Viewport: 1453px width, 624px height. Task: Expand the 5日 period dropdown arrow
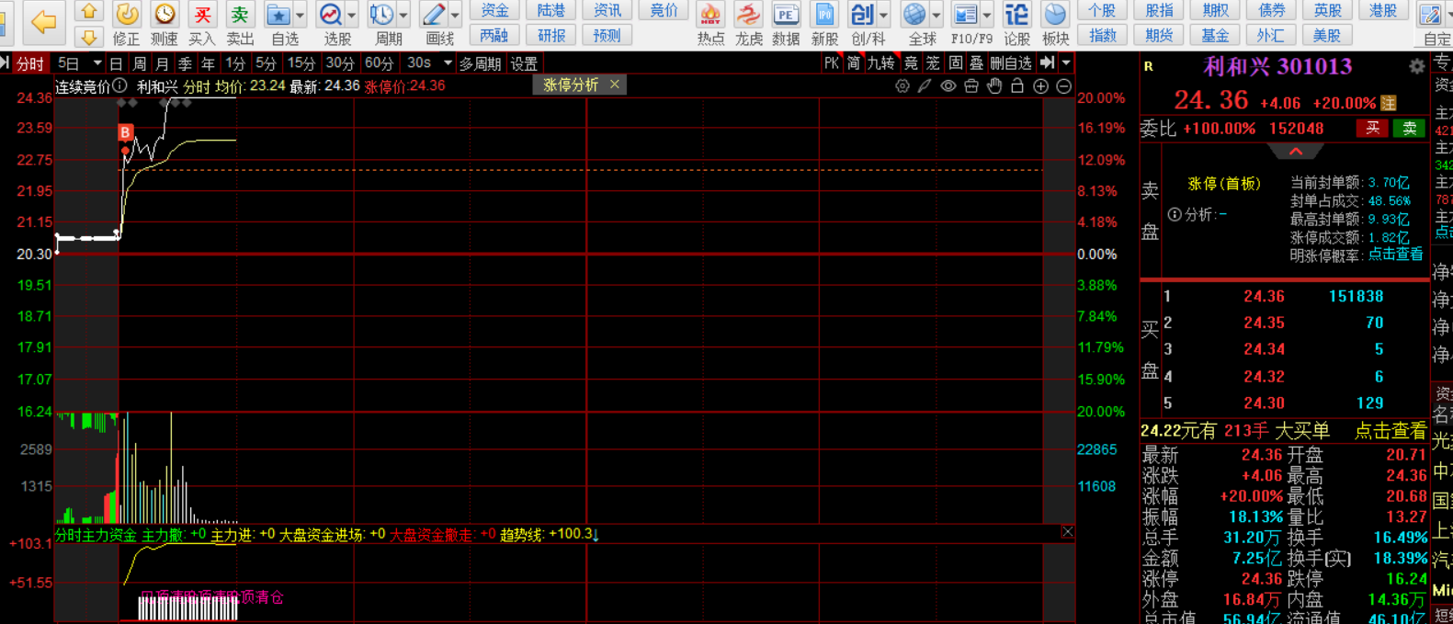(97, 63)
